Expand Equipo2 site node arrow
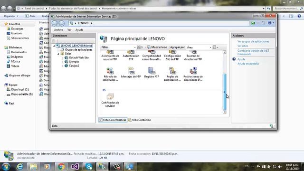This screenshot has width=304, height=171. 63,66
